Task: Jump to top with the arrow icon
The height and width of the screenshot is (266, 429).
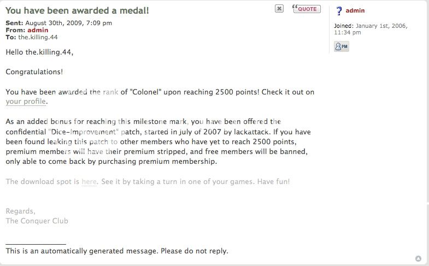Action: tap(419, 258)
